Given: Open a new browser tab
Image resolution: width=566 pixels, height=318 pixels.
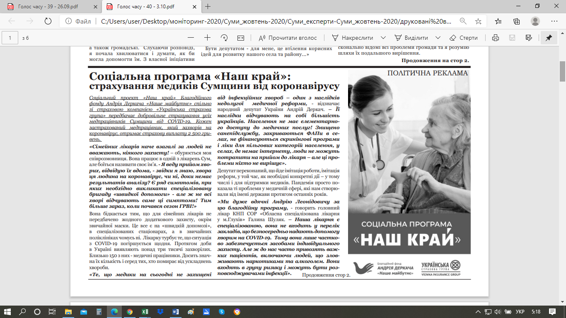Looking at the screenshot, I should [208, 7].
